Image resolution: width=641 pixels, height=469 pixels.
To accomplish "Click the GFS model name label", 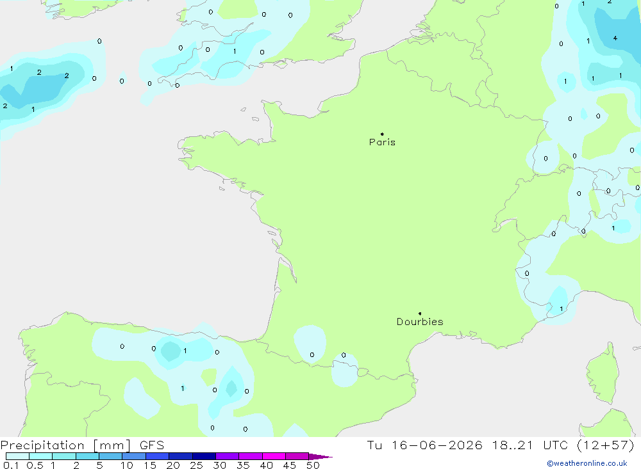I will tap(152, 445).
